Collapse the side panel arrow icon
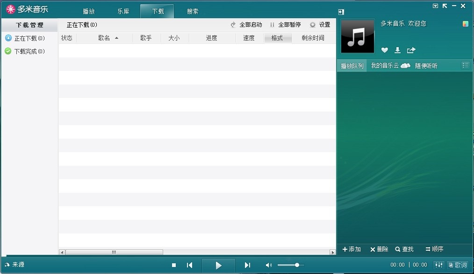 341,12
